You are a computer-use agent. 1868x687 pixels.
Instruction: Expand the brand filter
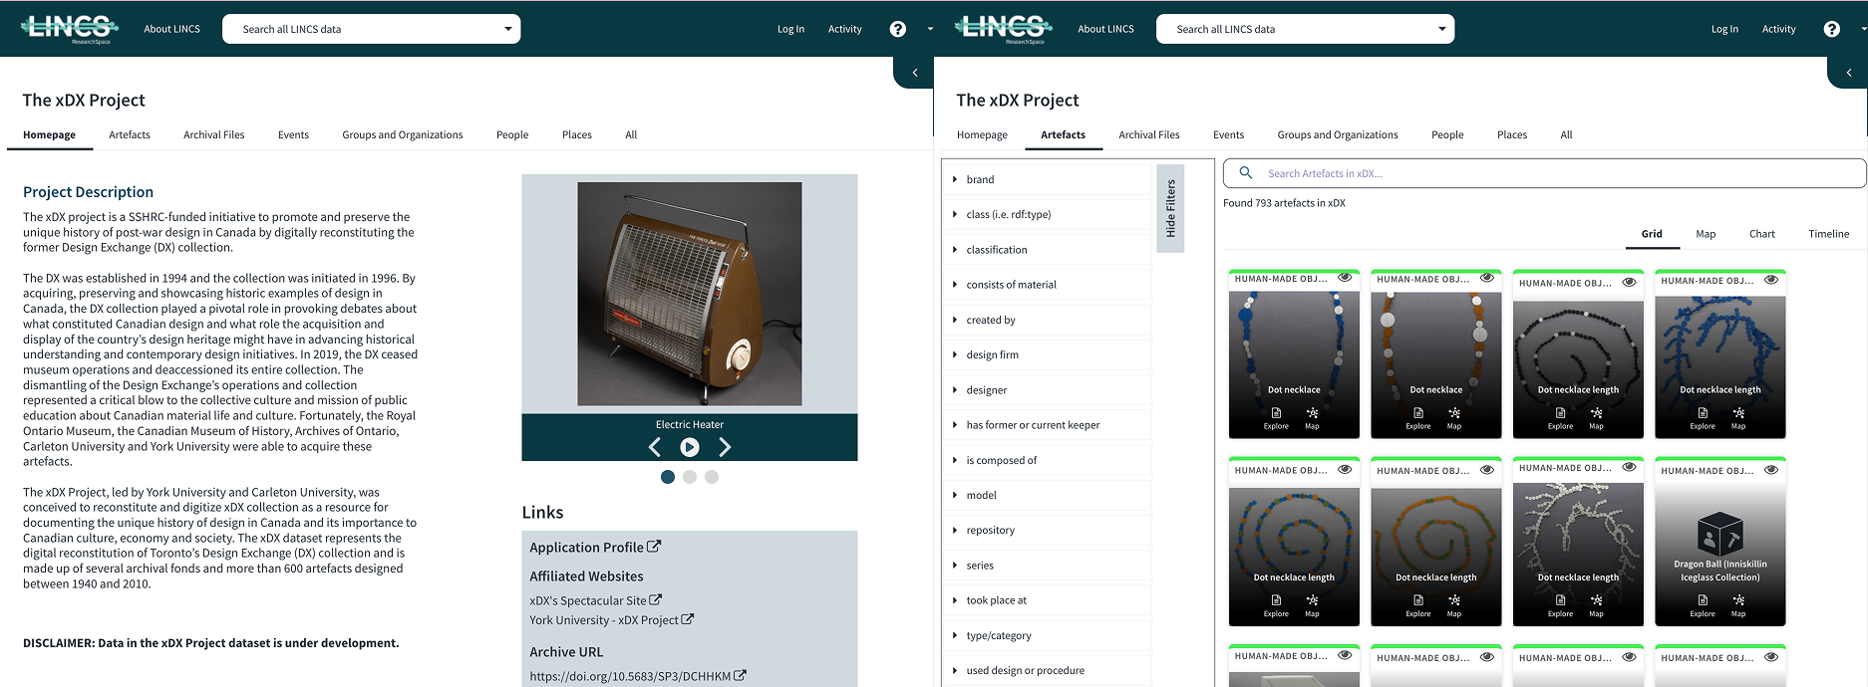point(1046,179)
